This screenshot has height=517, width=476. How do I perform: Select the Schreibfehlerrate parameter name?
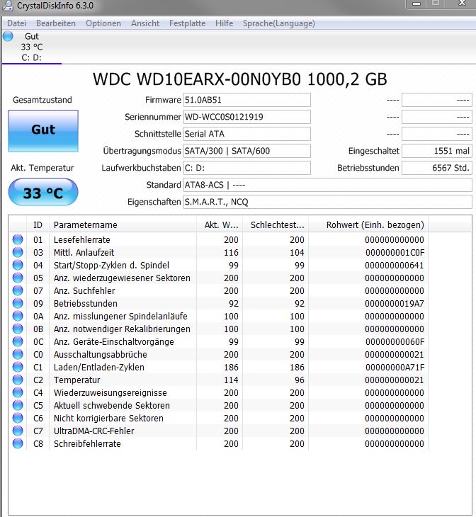click(87, 444)
